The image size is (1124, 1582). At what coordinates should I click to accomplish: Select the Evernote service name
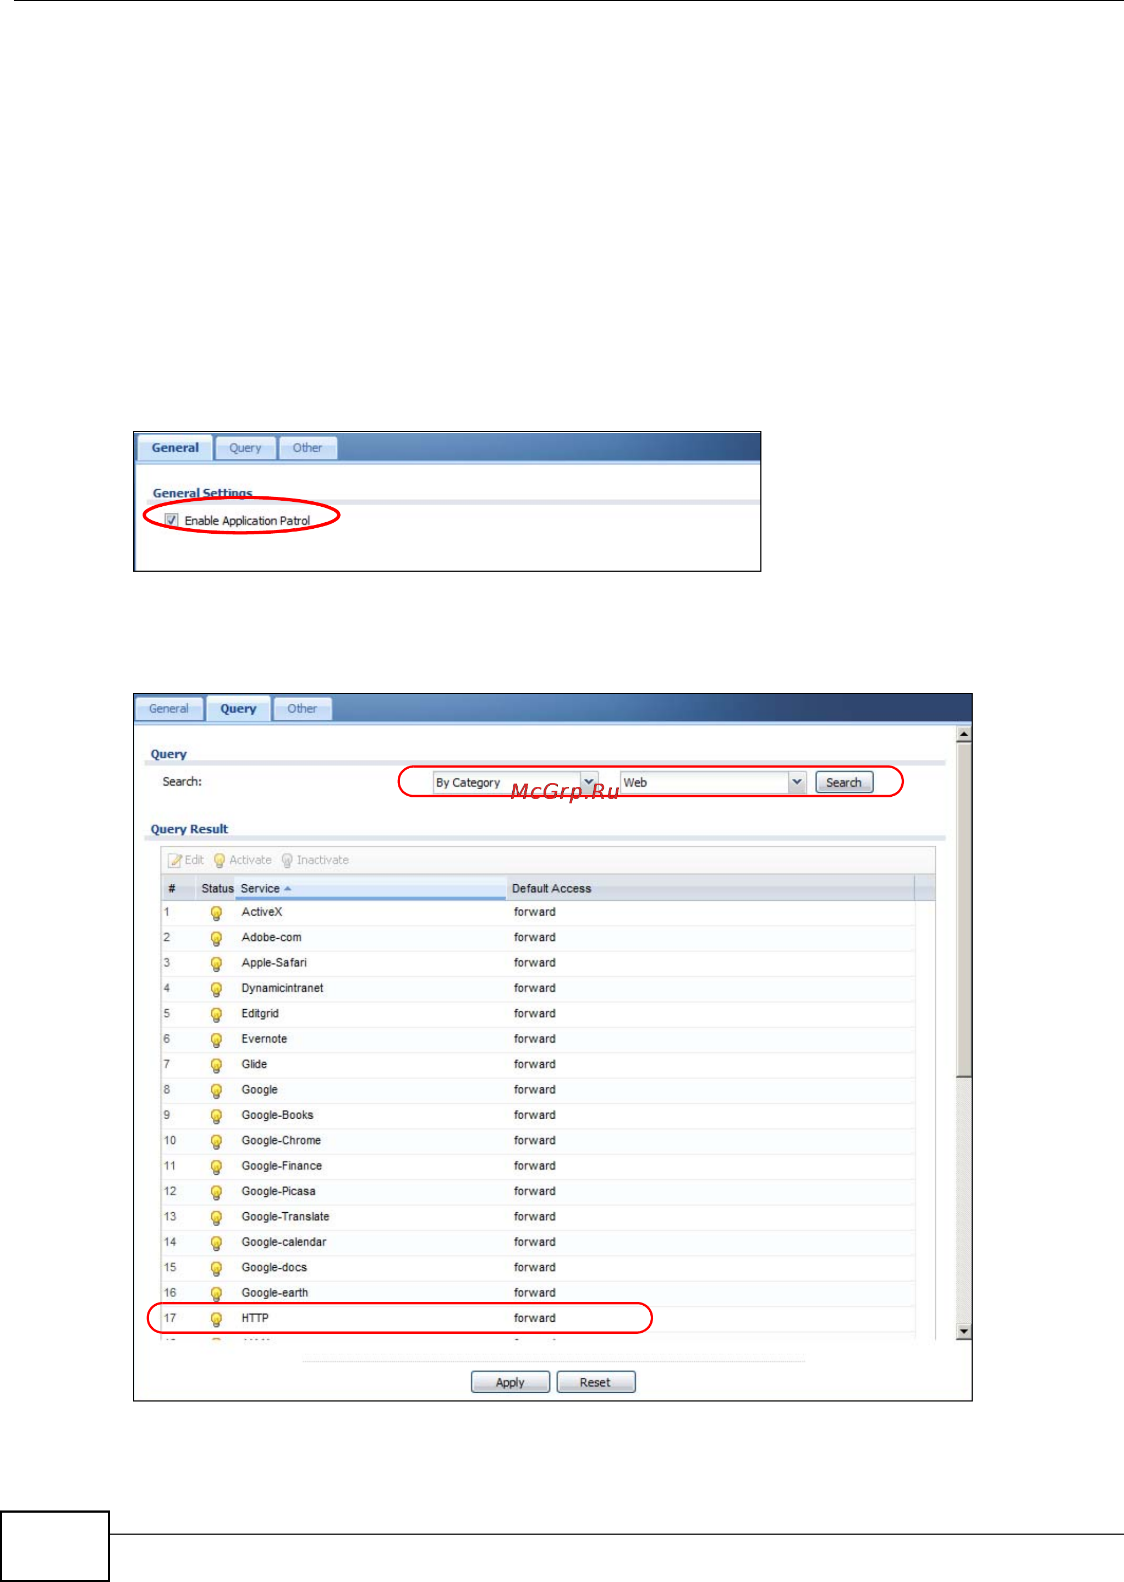[x=264, y=1039]
